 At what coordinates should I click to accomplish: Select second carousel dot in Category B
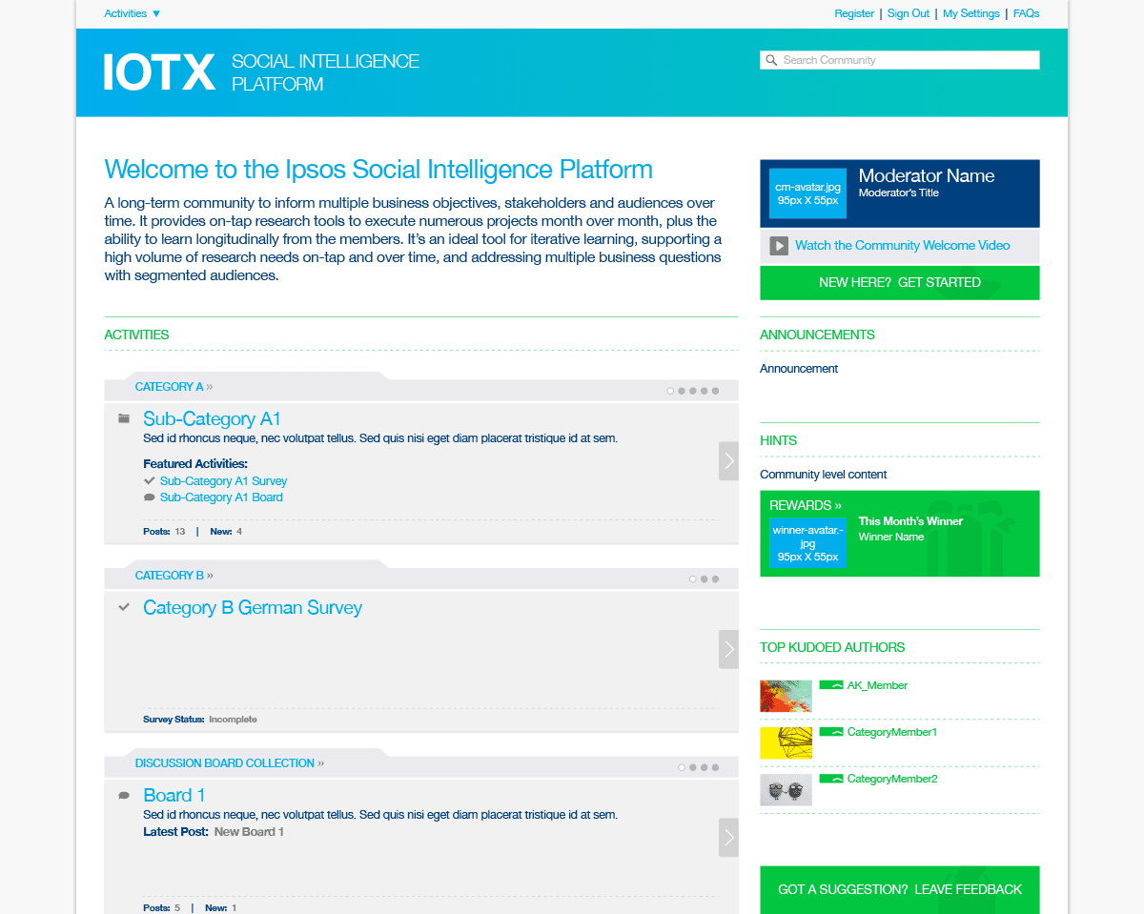[704, 579]
